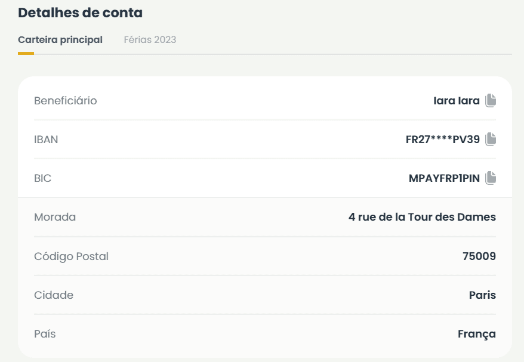The height and width of the screenshot is (362, 524).
Task: Copy the Beneficiário name Iara Iara
Action: coord(491,100)
